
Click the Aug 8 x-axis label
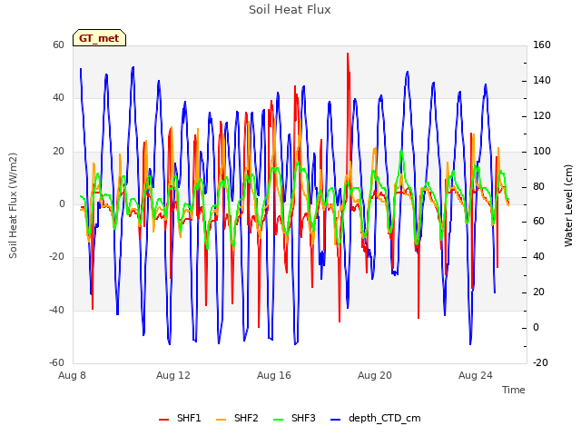point(72,375)
